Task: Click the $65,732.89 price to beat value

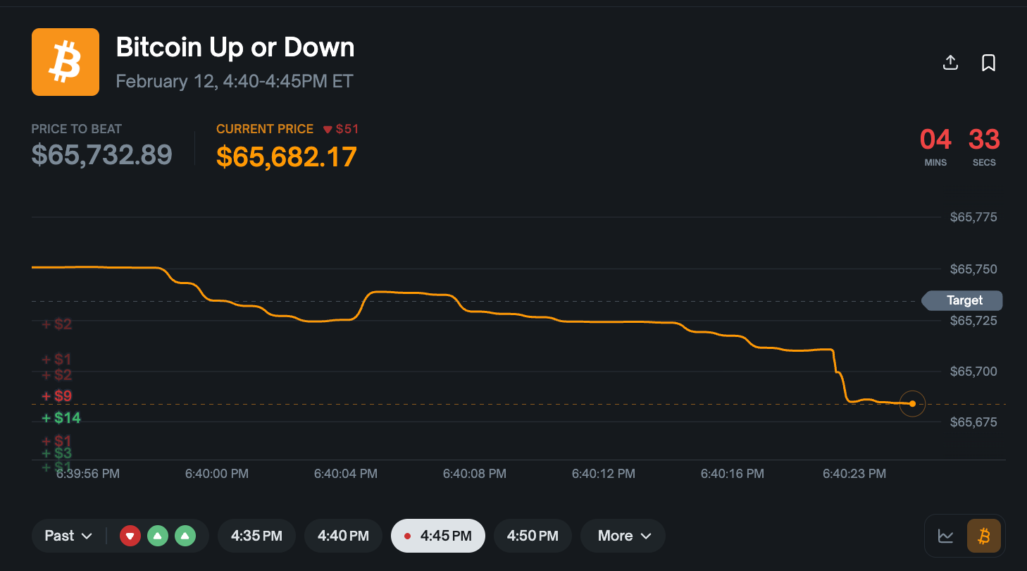Action: (101, 154)
